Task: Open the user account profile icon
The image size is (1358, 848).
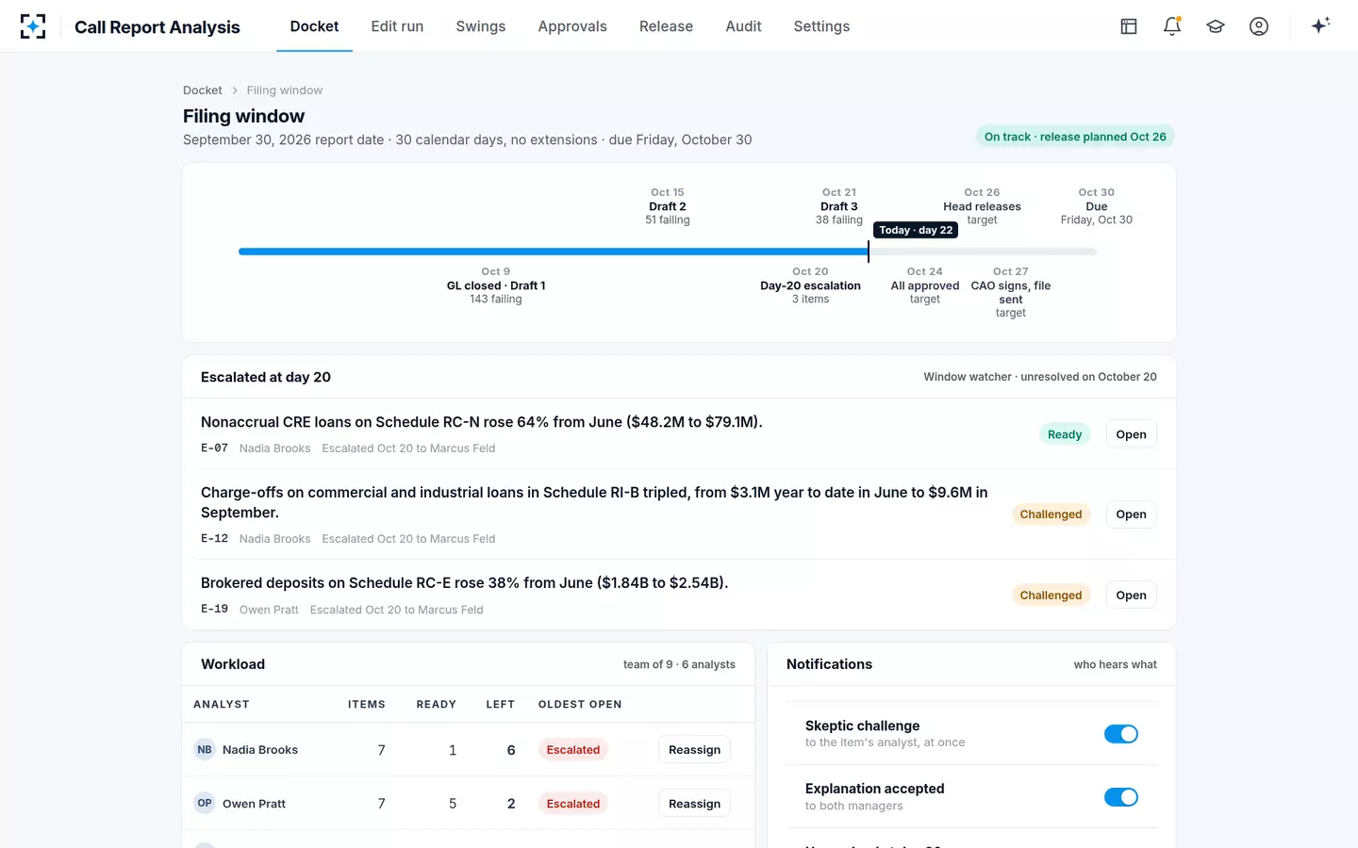Action: coord(1259,26)
